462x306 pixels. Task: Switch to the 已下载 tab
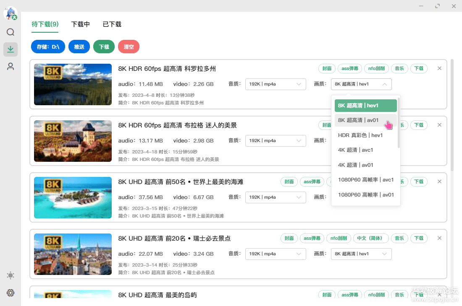tap(112, 24)
